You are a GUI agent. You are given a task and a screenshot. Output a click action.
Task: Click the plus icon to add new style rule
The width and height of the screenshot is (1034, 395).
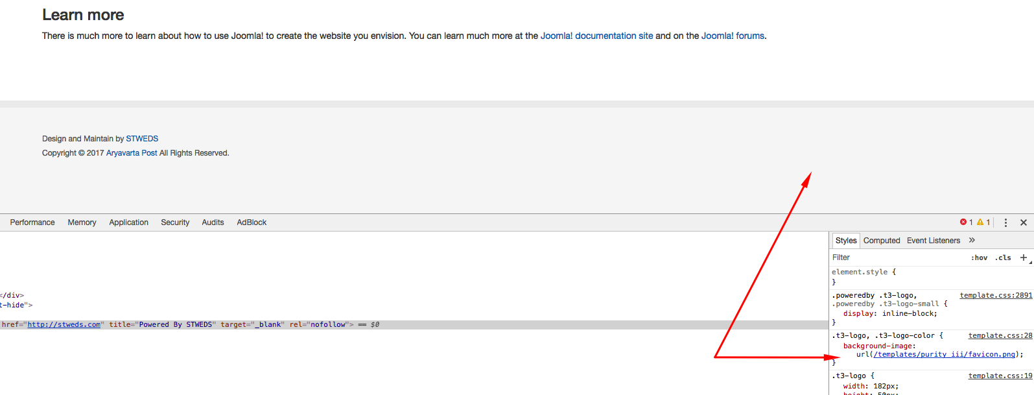pos(1024,257)
